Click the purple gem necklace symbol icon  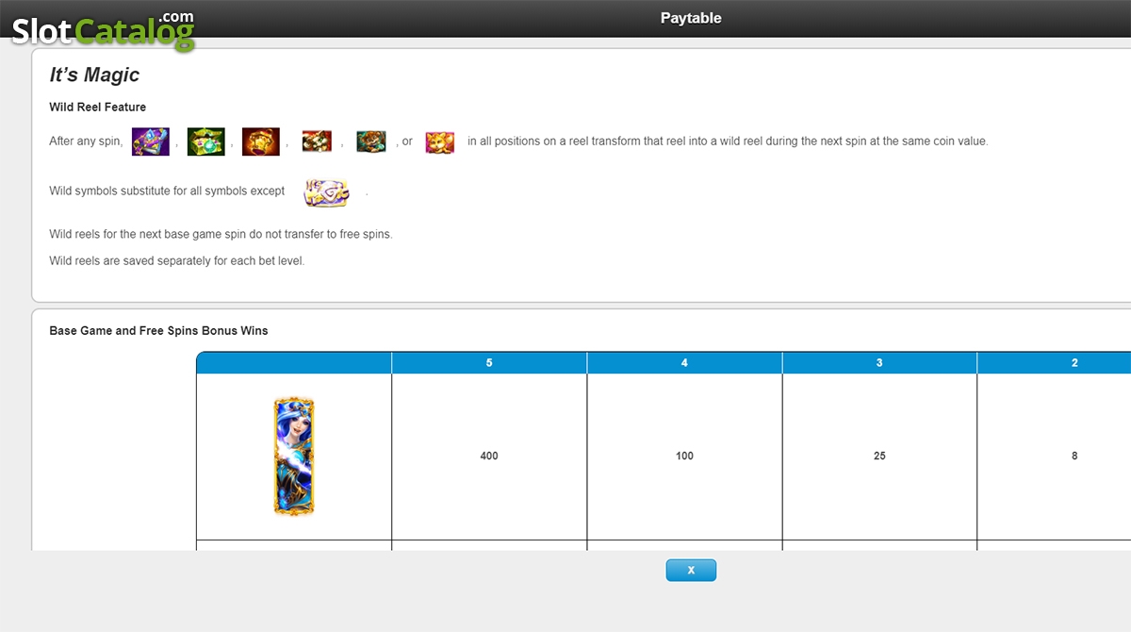tap(150, 141)
